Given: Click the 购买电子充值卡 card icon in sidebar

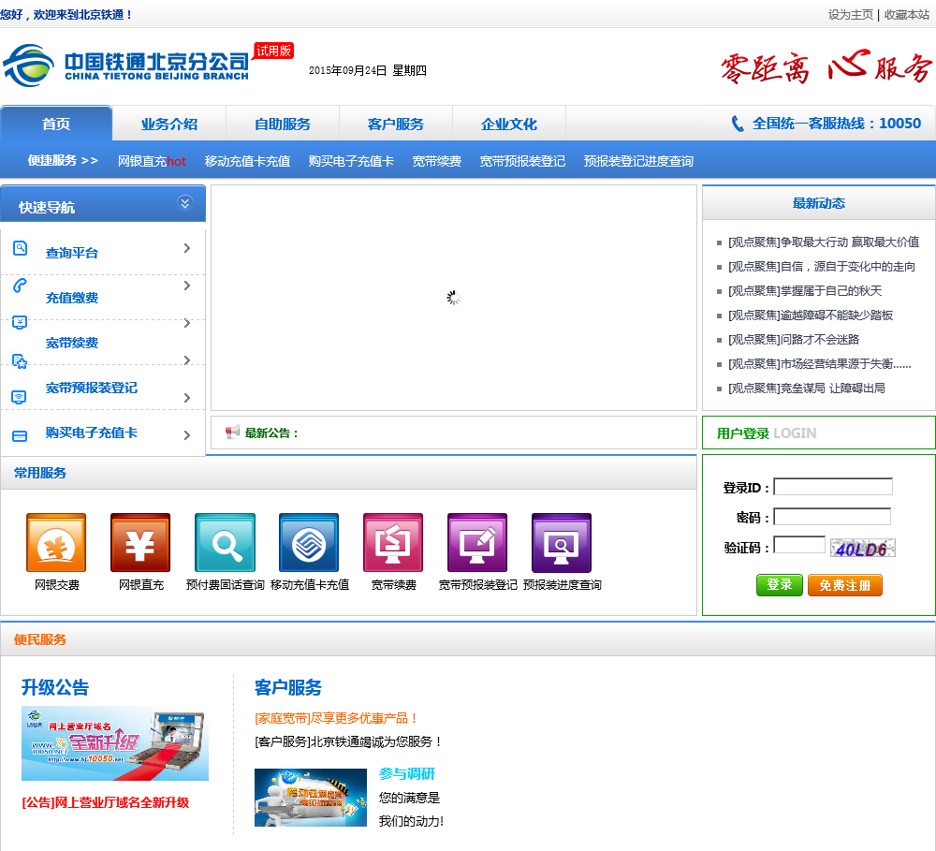Looking at the screenshot, I should point(20,436).
